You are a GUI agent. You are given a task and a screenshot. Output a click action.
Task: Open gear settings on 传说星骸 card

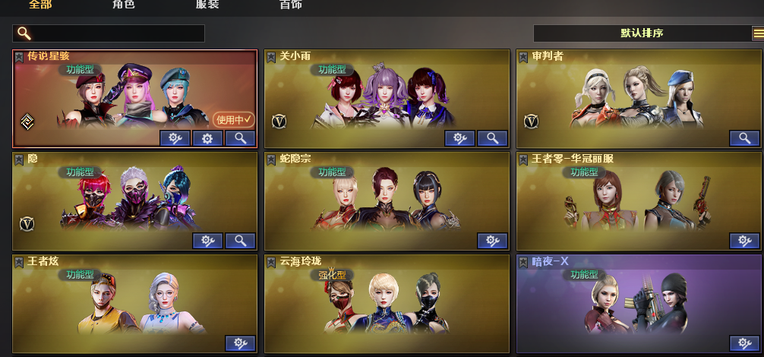point(207,138)
